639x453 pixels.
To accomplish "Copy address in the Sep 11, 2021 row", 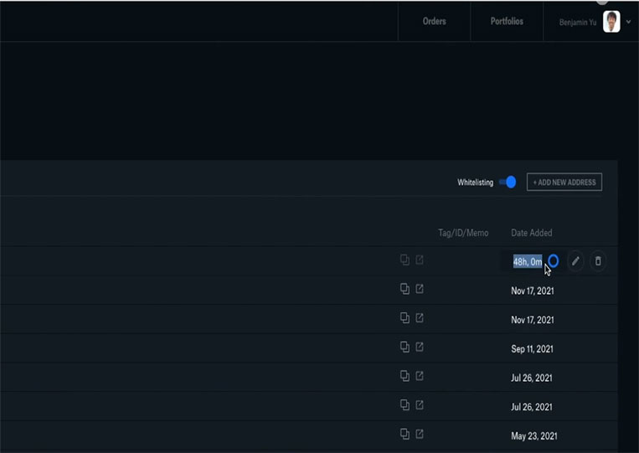I will (405, 347).
